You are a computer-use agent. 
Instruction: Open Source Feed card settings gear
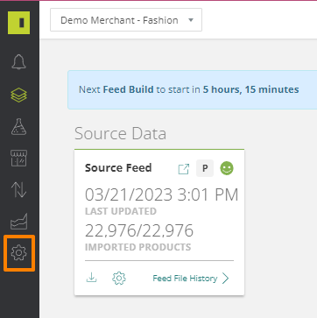point(119,278)
